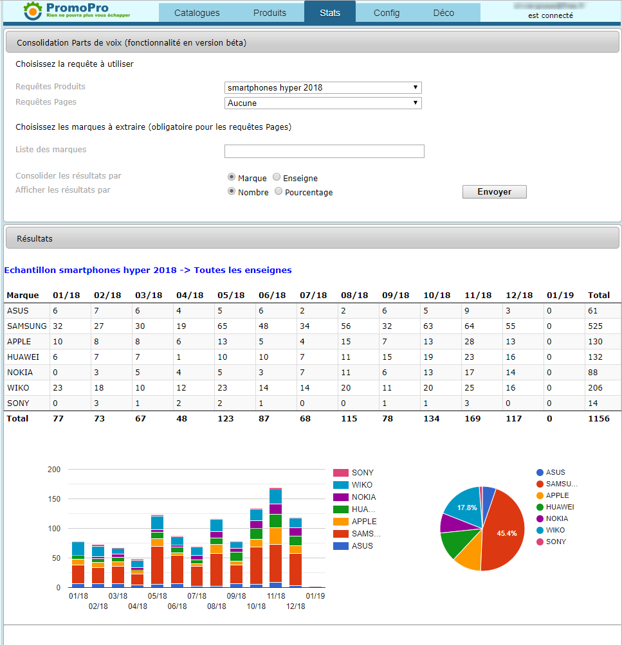
Task: Click the Déco logout tab
Action: pos(443,13)
